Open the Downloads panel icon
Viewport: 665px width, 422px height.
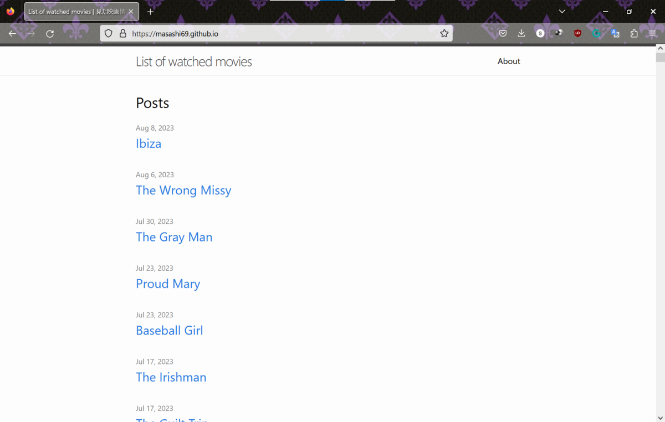(521, 33)
